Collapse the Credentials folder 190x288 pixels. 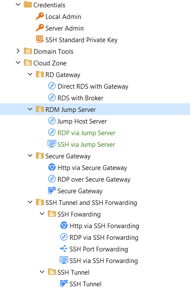click(x=18, y=4)
